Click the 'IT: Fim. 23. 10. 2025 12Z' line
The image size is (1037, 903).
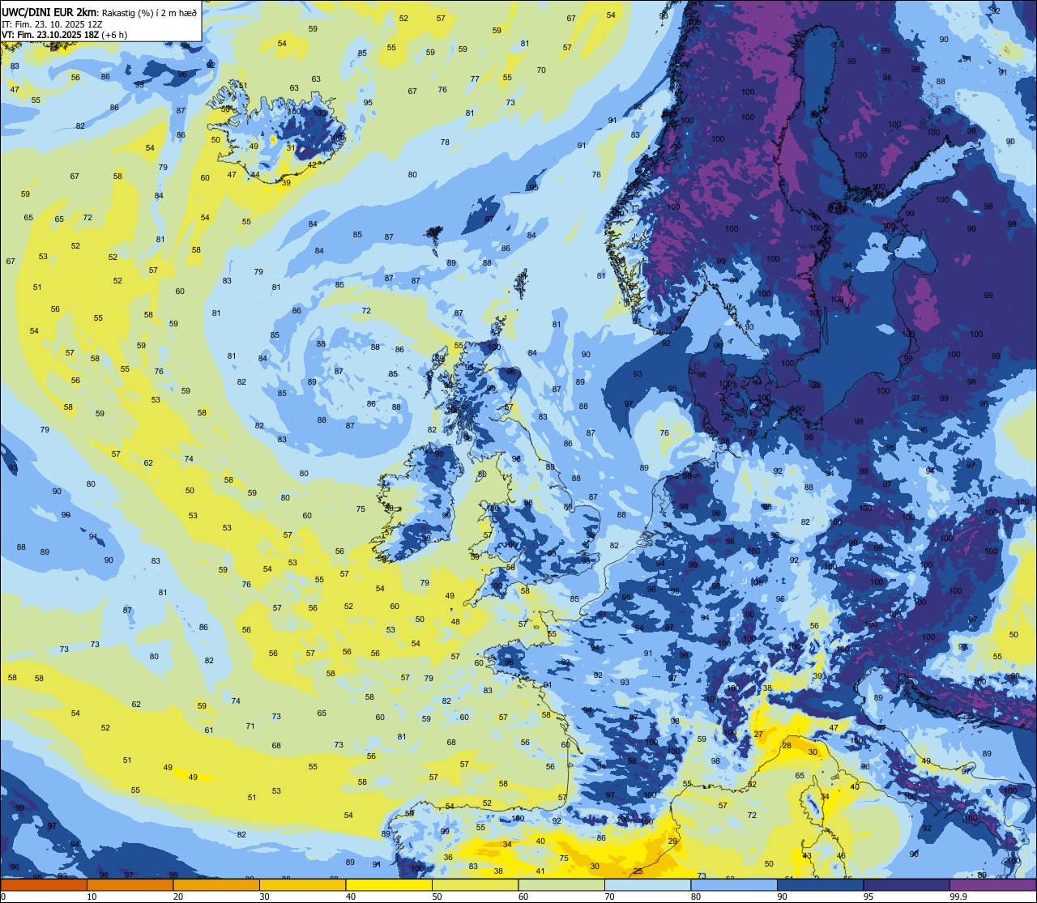51,24
